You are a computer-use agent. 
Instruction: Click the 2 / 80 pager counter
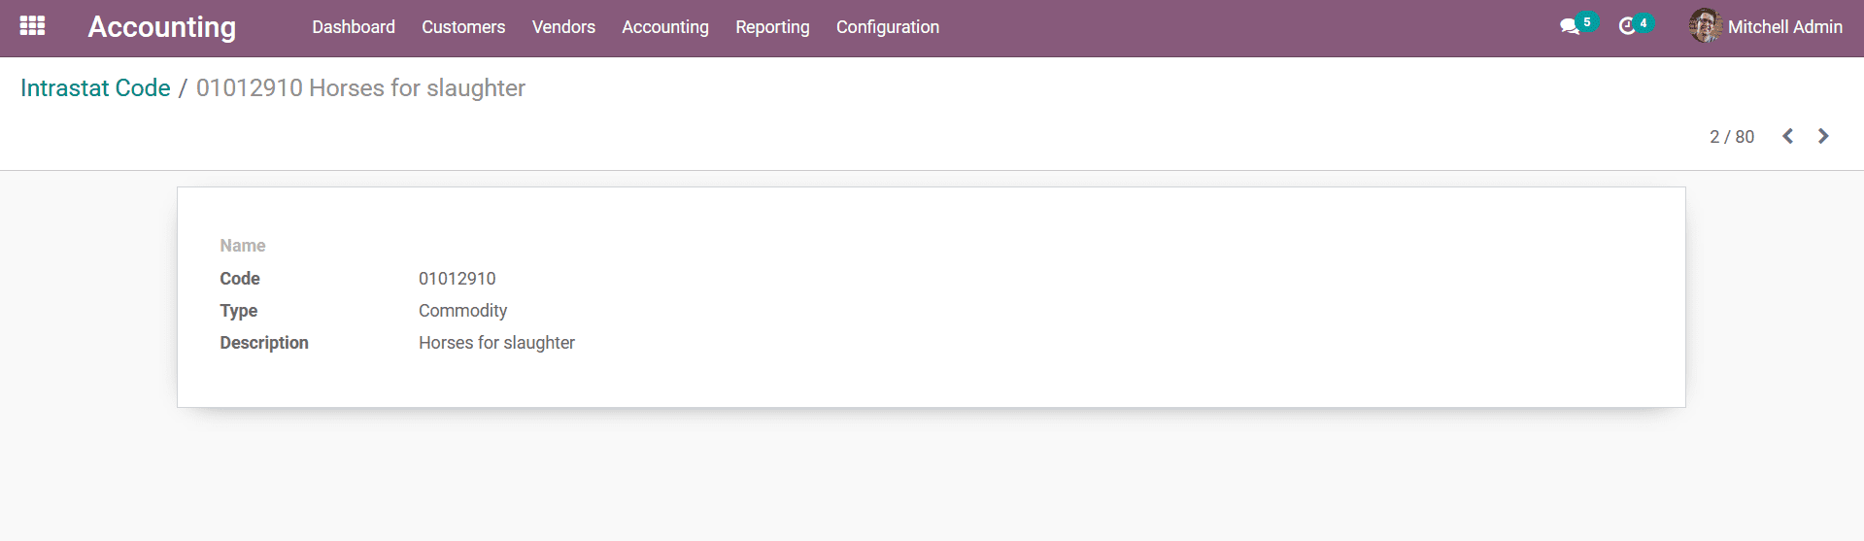click(x=1732, y=137)
